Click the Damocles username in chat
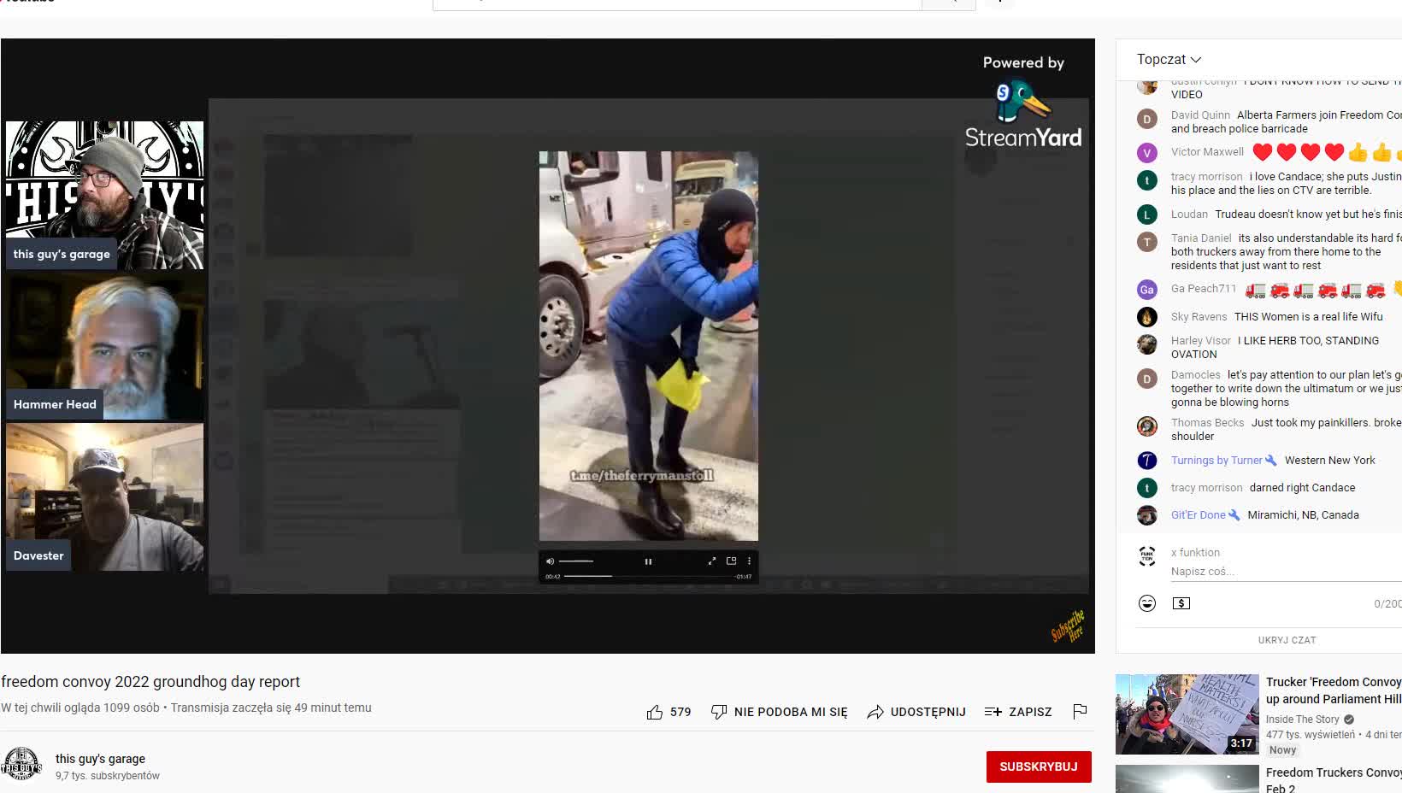Viewport: 1402px width, 793px height. tap(1195, 375)
